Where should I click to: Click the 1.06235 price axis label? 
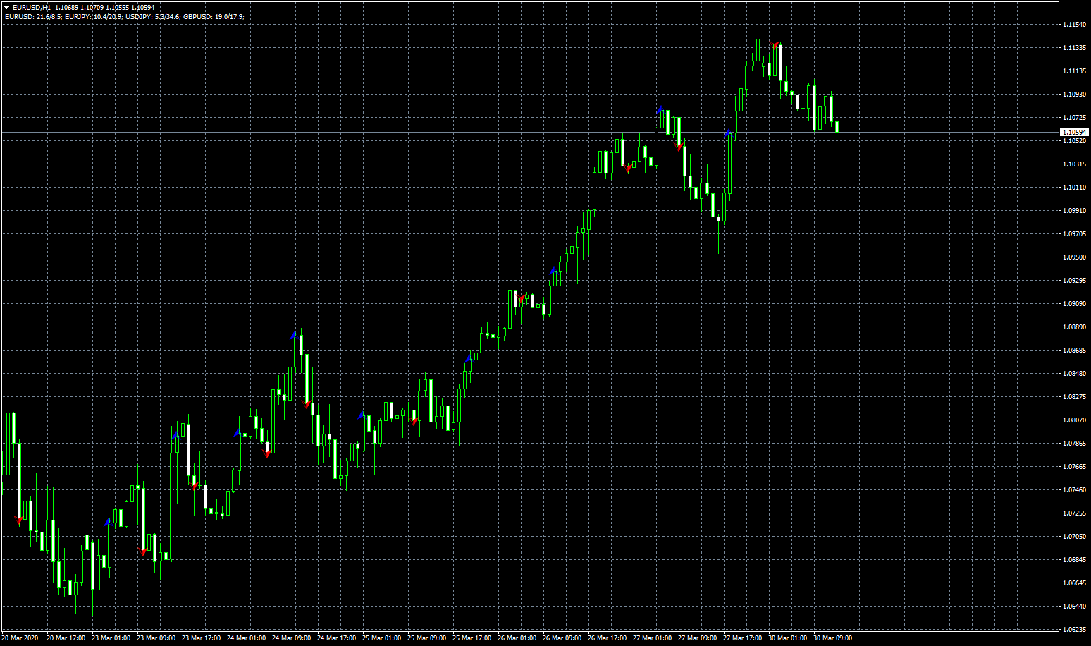click(x=1074, y=630)
